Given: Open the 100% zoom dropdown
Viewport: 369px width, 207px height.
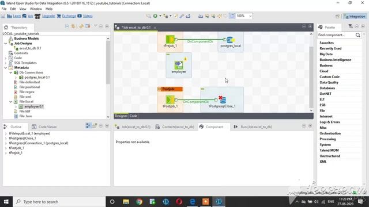Looking at the screenshot, I should click(x=250, y=16).
